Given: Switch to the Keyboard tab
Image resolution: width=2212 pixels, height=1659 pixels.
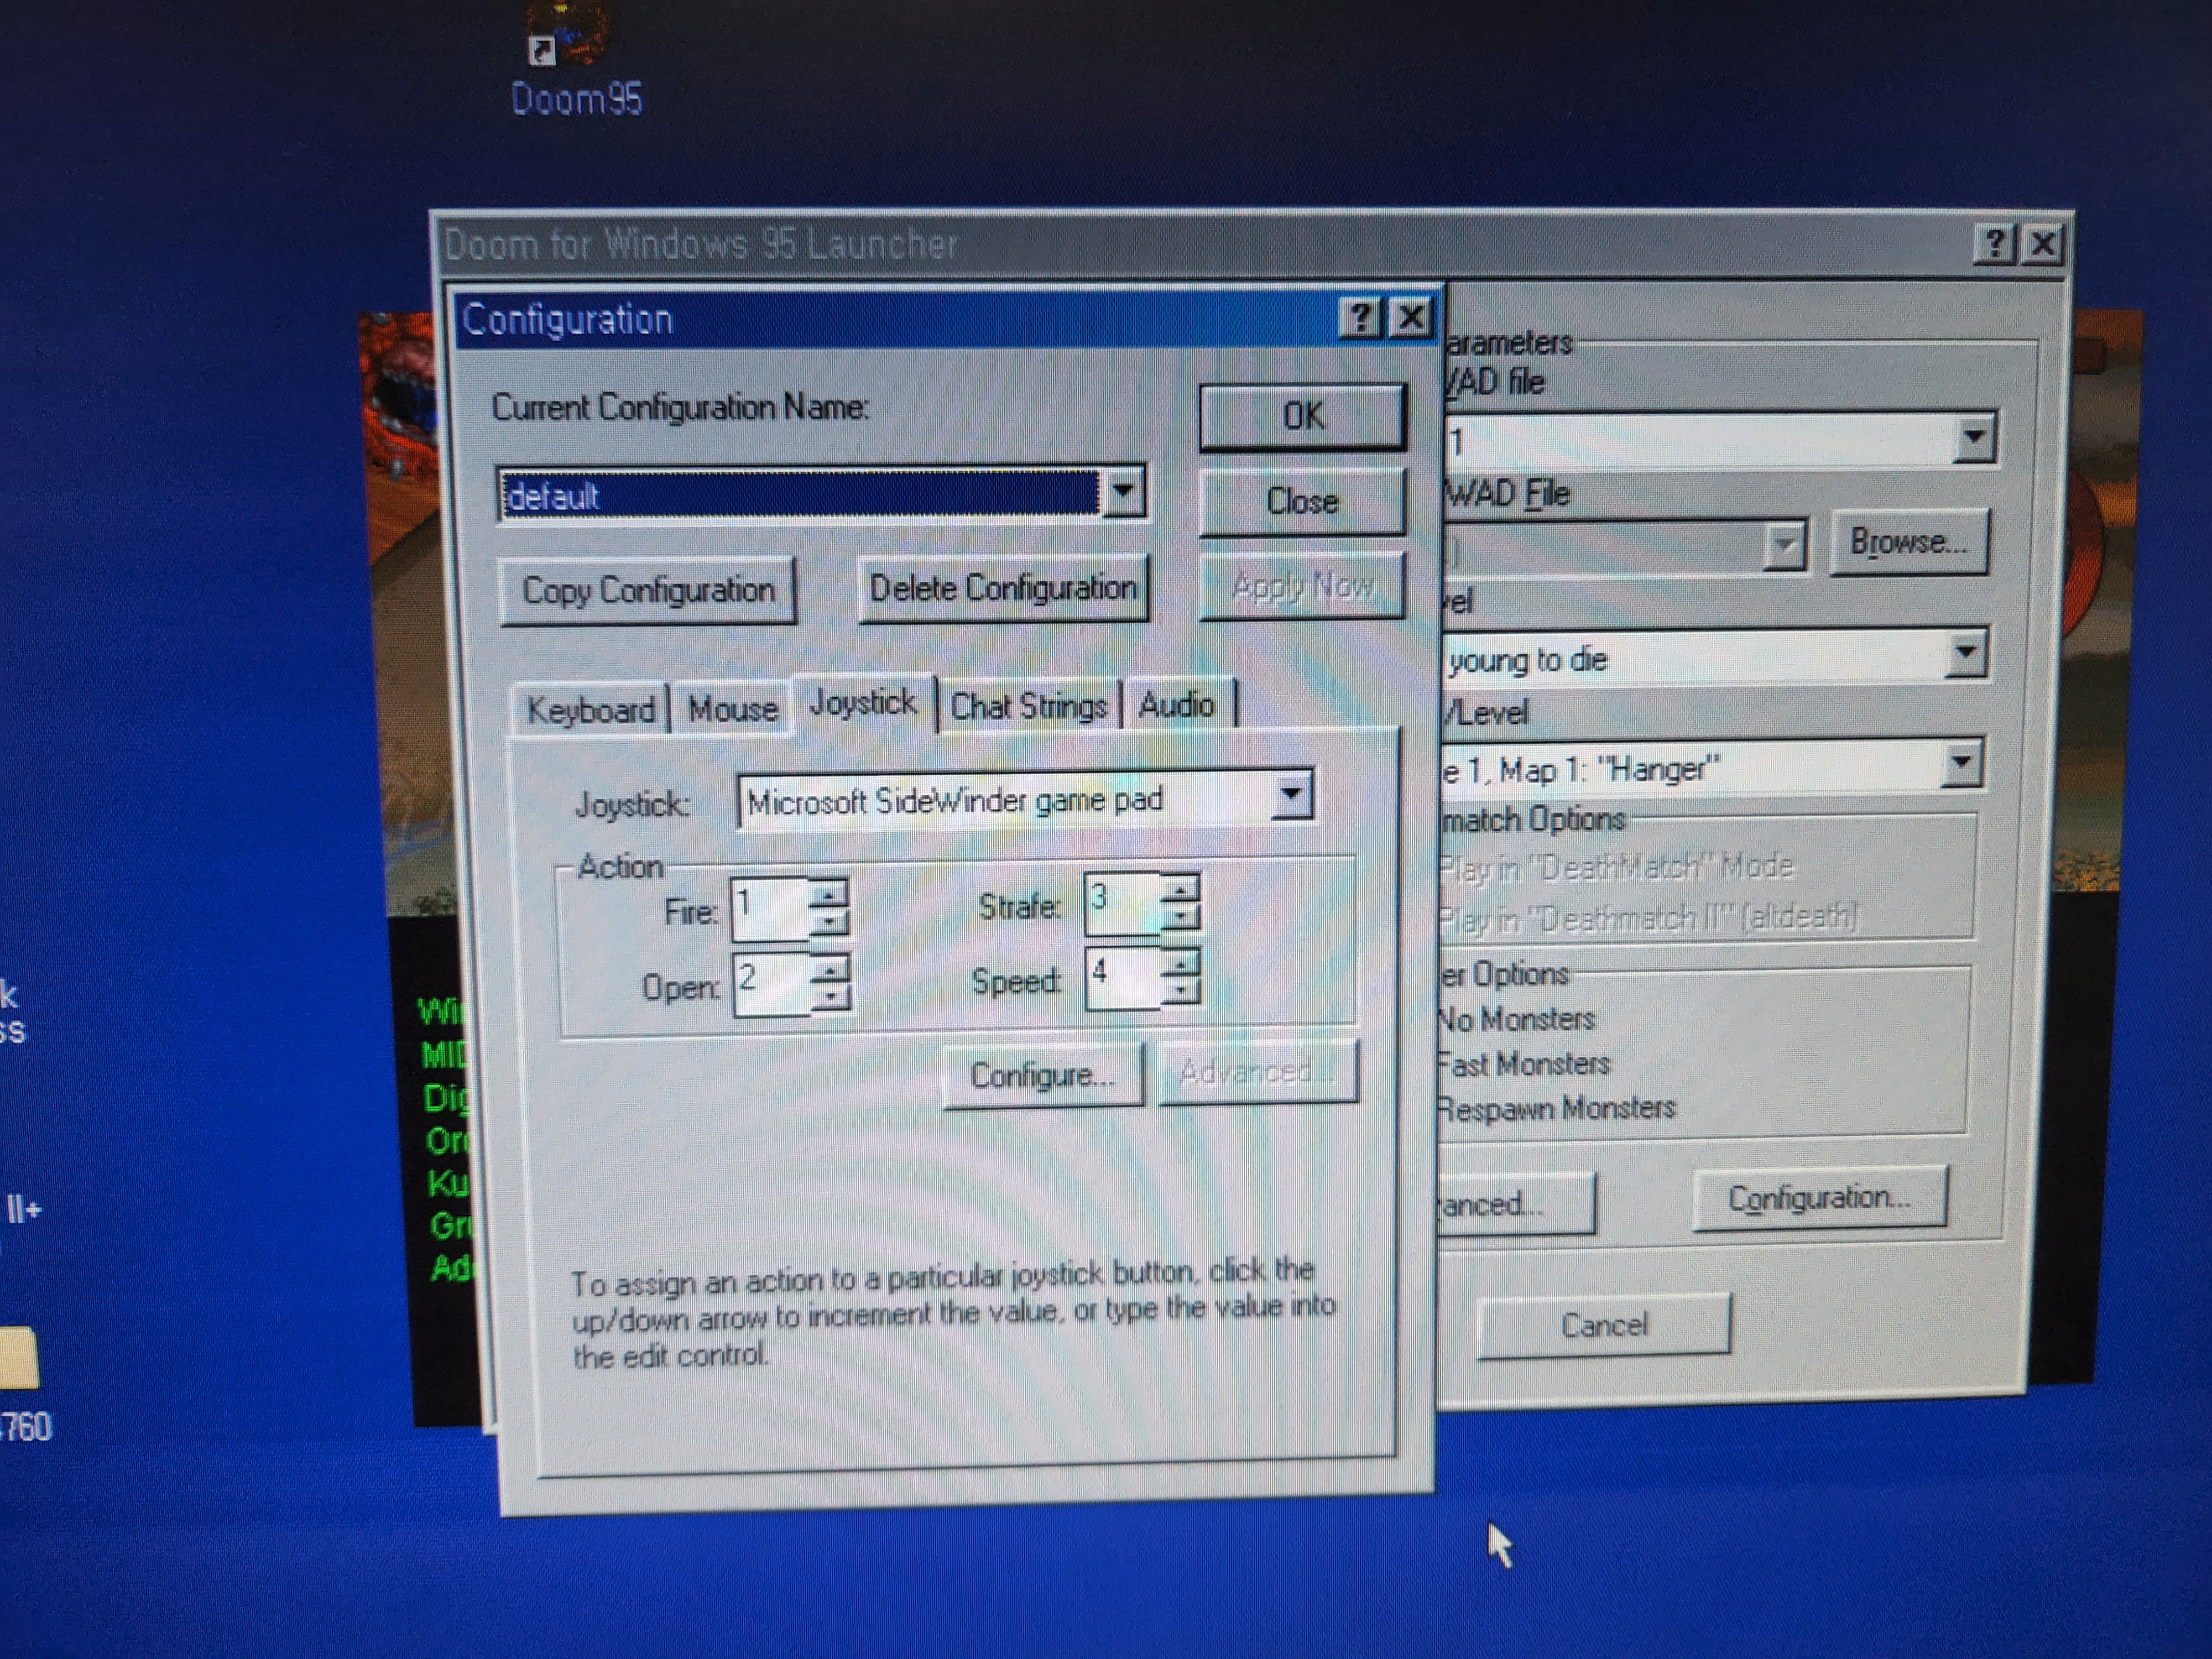Looking at the screenshot, I should tap(590, 710).
